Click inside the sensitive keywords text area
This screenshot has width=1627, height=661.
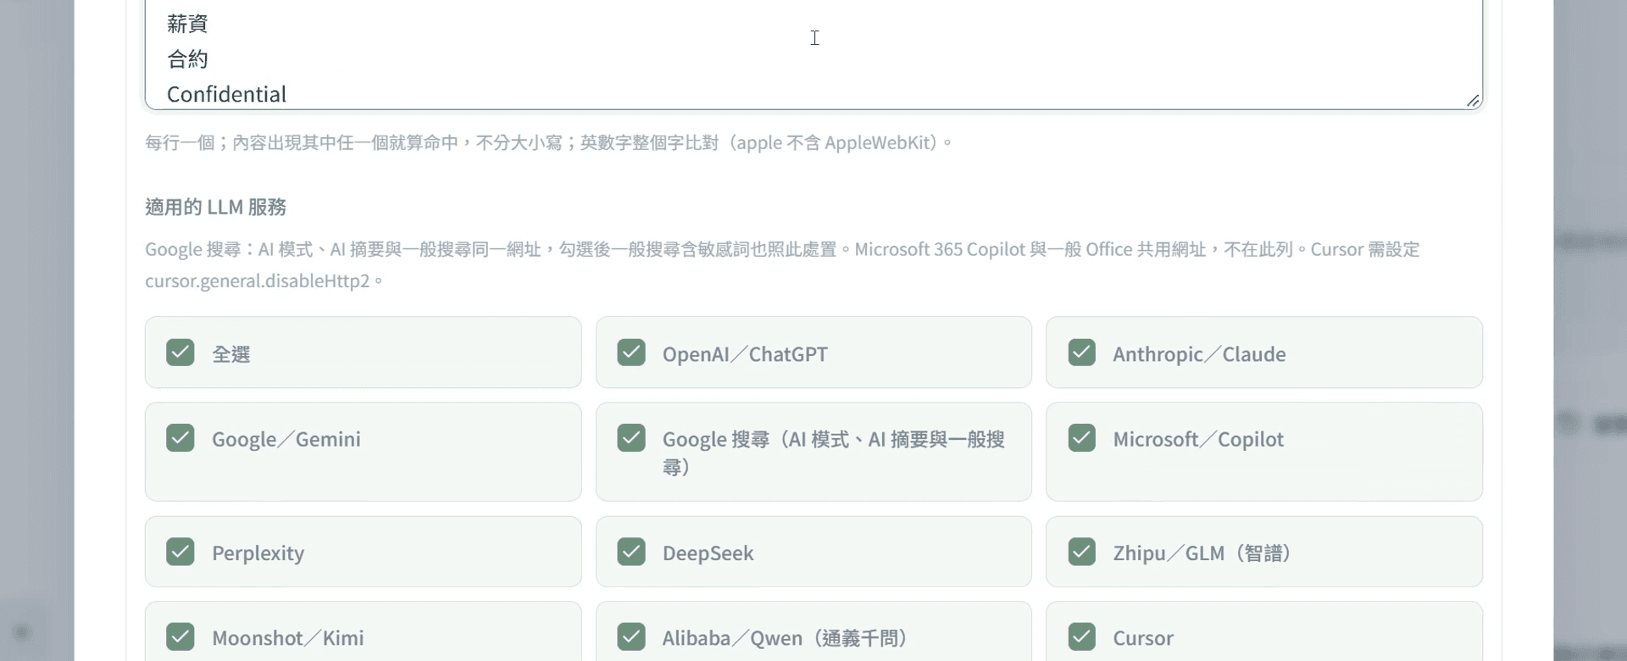[813, 54]
